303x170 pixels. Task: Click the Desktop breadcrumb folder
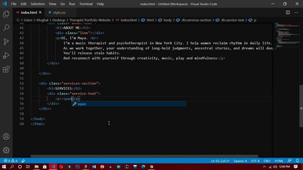pos(59,20)
